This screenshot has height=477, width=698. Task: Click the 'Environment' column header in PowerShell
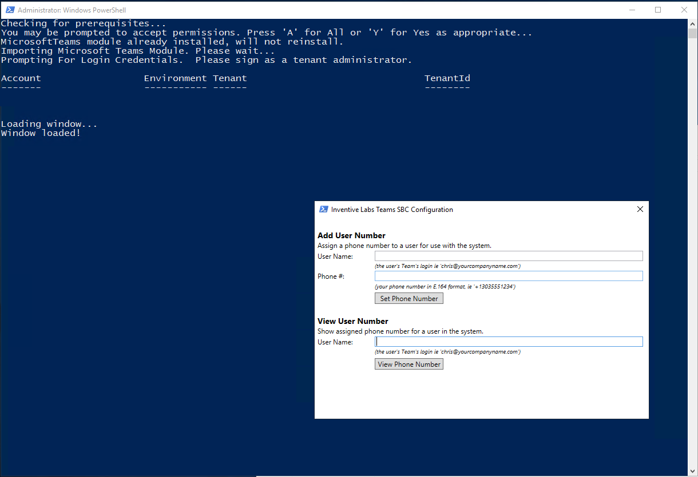(176, 78)
